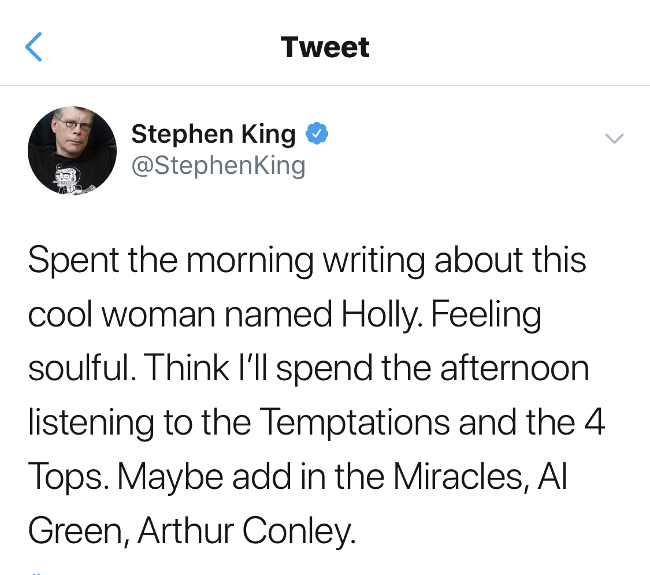The width and height of the screenshot is (650, 575).
Task: Open the tweet options chevron menu
Action: coord(614,138)
